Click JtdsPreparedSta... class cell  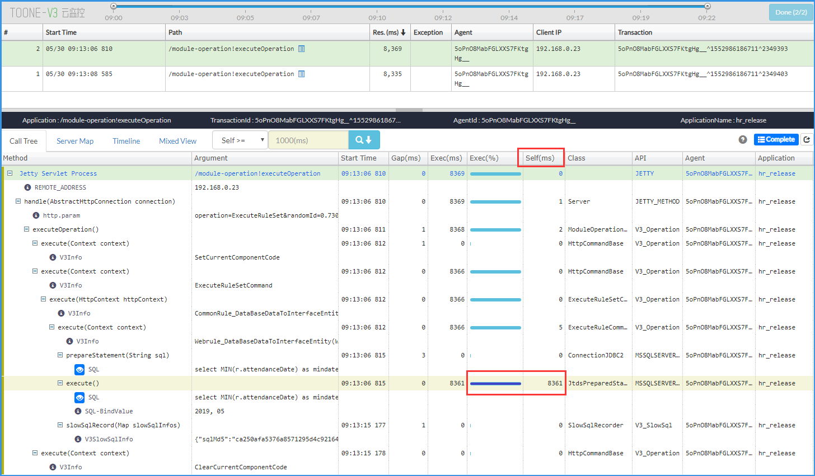pyautogui.click(x=598, y=383)
